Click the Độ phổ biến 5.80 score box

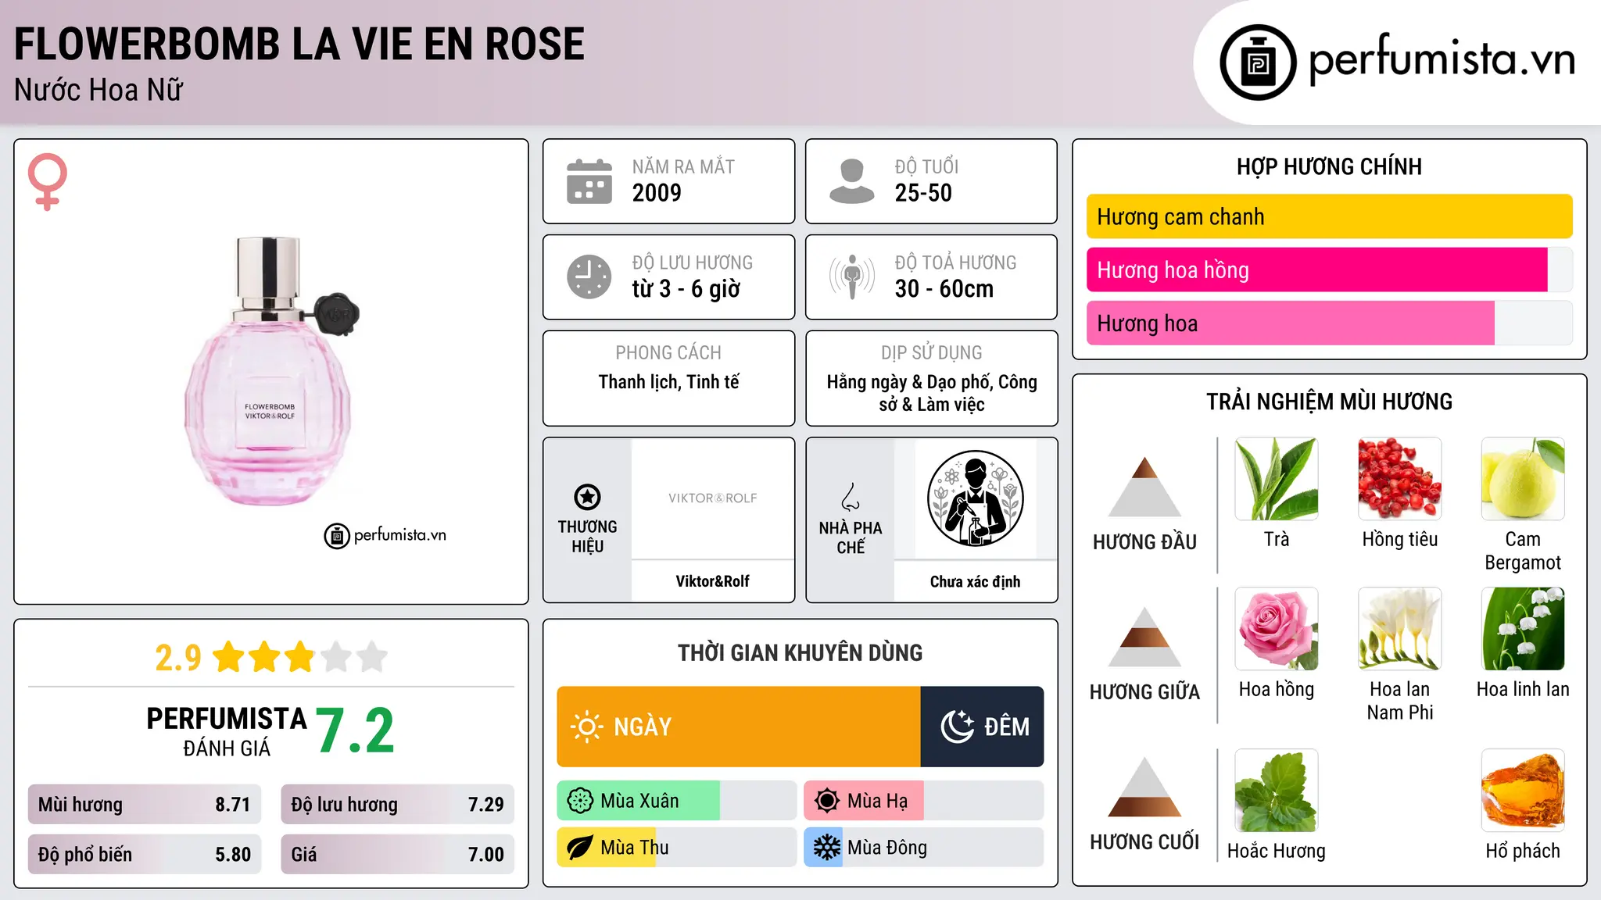[x=145, y=854]
